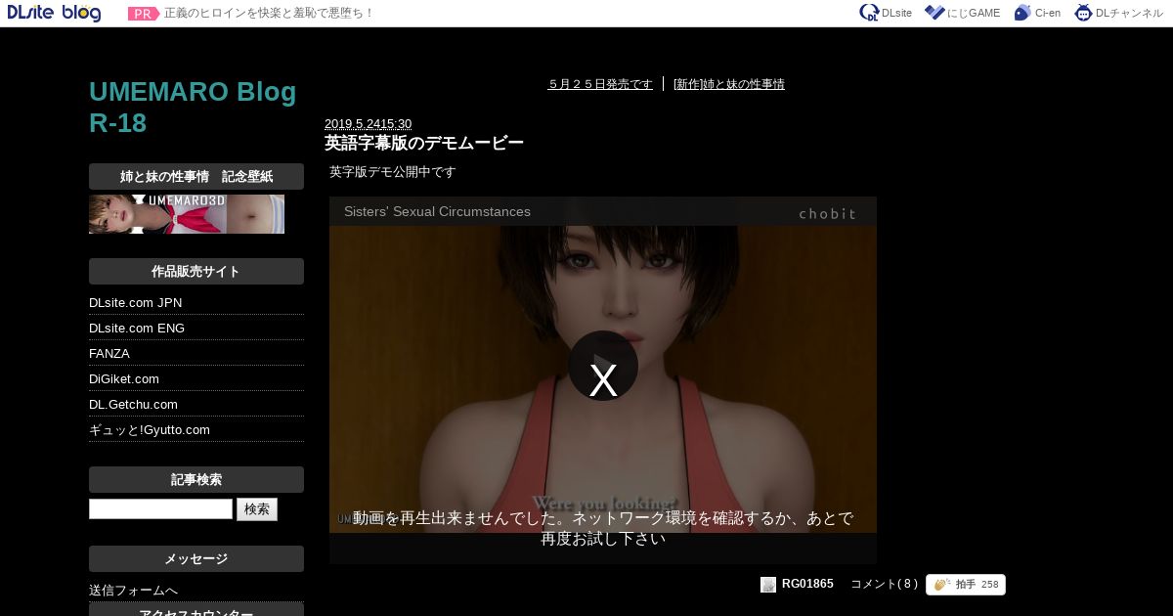Open the FANZA store link
This screenshot has height=616, width=1173.
click(x=109, y=354)
